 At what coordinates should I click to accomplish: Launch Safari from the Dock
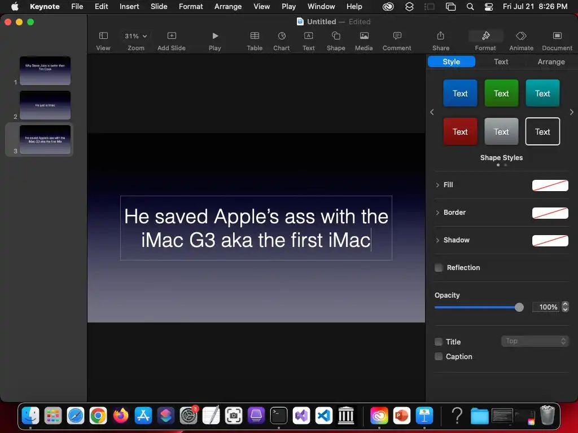[x=76, y=416]
